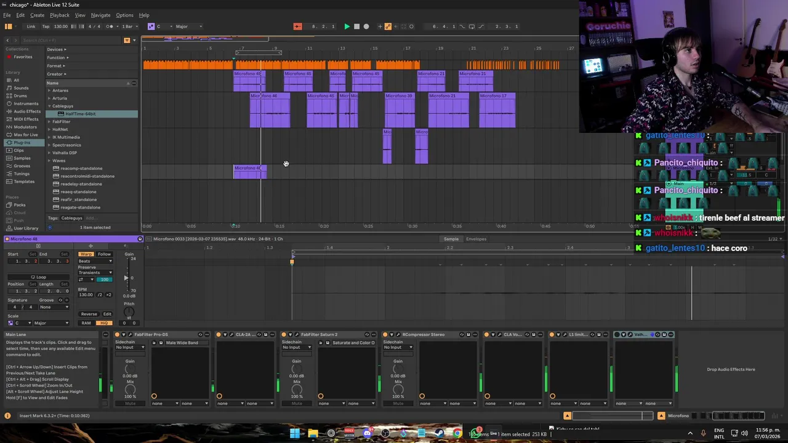
Task: Open Windows Start menu
Action: 295,434
